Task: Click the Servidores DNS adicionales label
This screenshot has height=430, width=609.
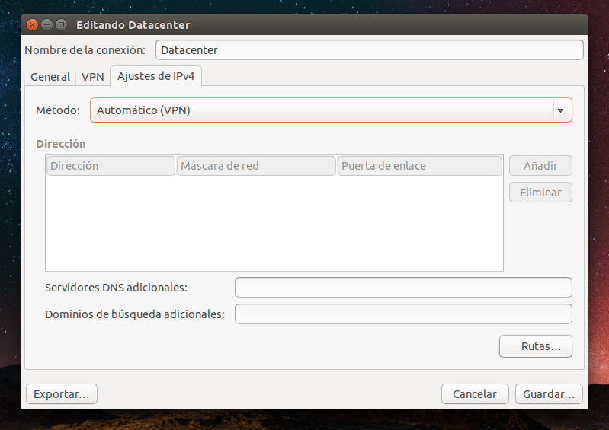Action: pyautogui.click(x=116, y=288)
